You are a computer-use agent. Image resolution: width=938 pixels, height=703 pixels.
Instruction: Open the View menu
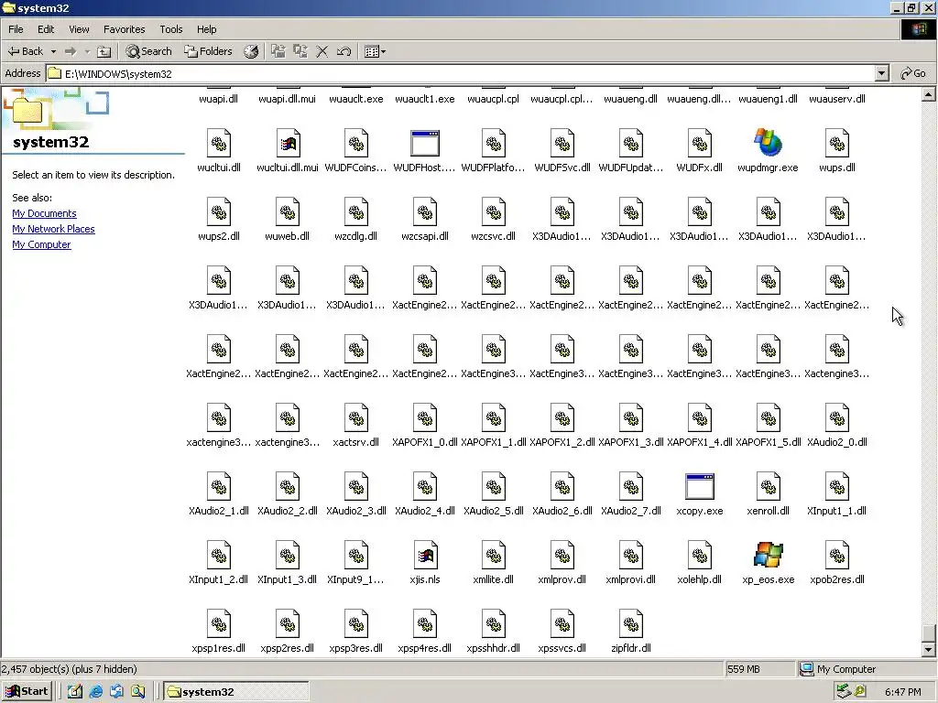coord(79,29)
